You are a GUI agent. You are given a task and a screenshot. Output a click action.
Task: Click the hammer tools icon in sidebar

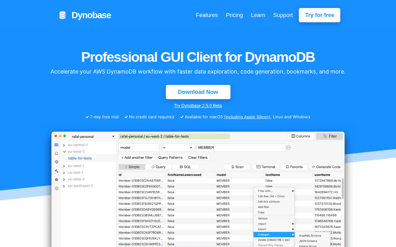click(56, 171)
